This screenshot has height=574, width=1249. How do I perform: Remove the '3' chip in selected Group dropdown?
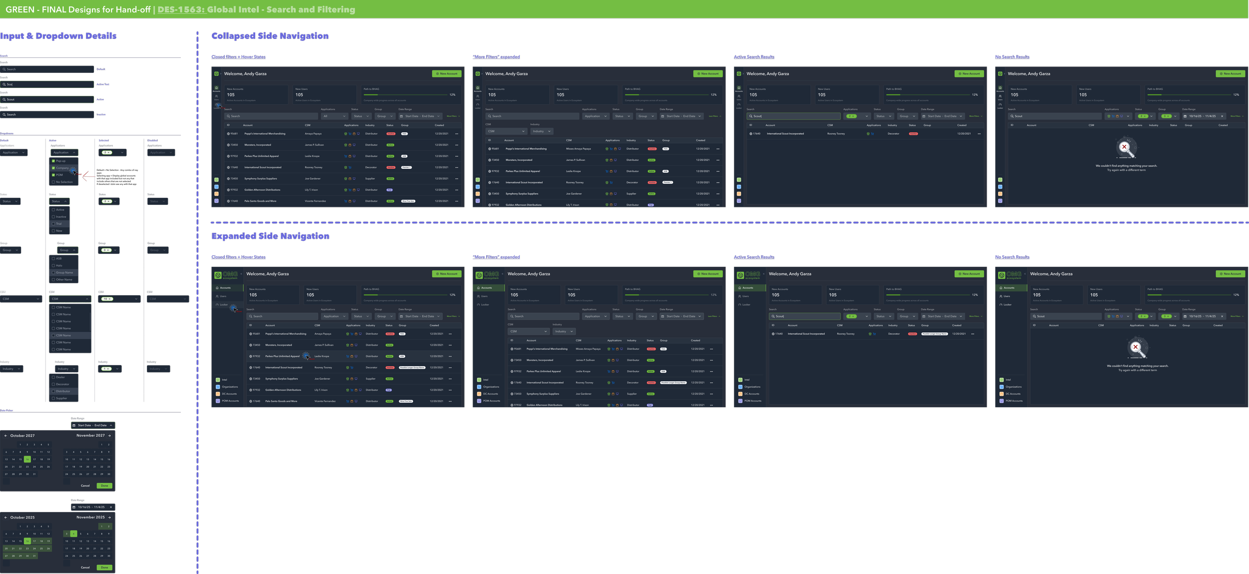coord(108,250)
